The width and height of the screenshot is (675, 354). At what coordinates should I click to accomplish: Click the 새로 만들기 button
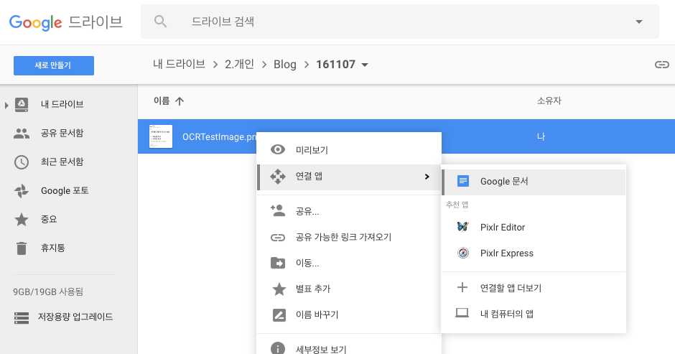pyautogui.click(x=54, y=65)
